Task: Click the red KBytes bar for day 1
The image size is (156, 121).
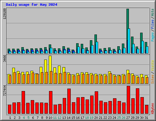Action: click(9, 109)
